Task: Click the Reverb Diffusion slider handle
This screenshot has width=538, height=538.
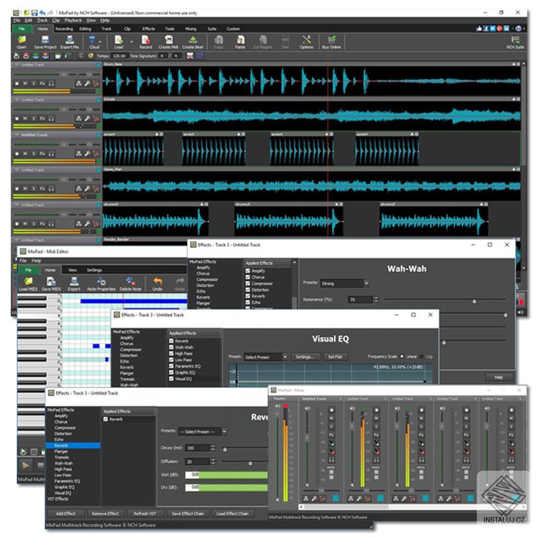Action: [x=250, y=463]
